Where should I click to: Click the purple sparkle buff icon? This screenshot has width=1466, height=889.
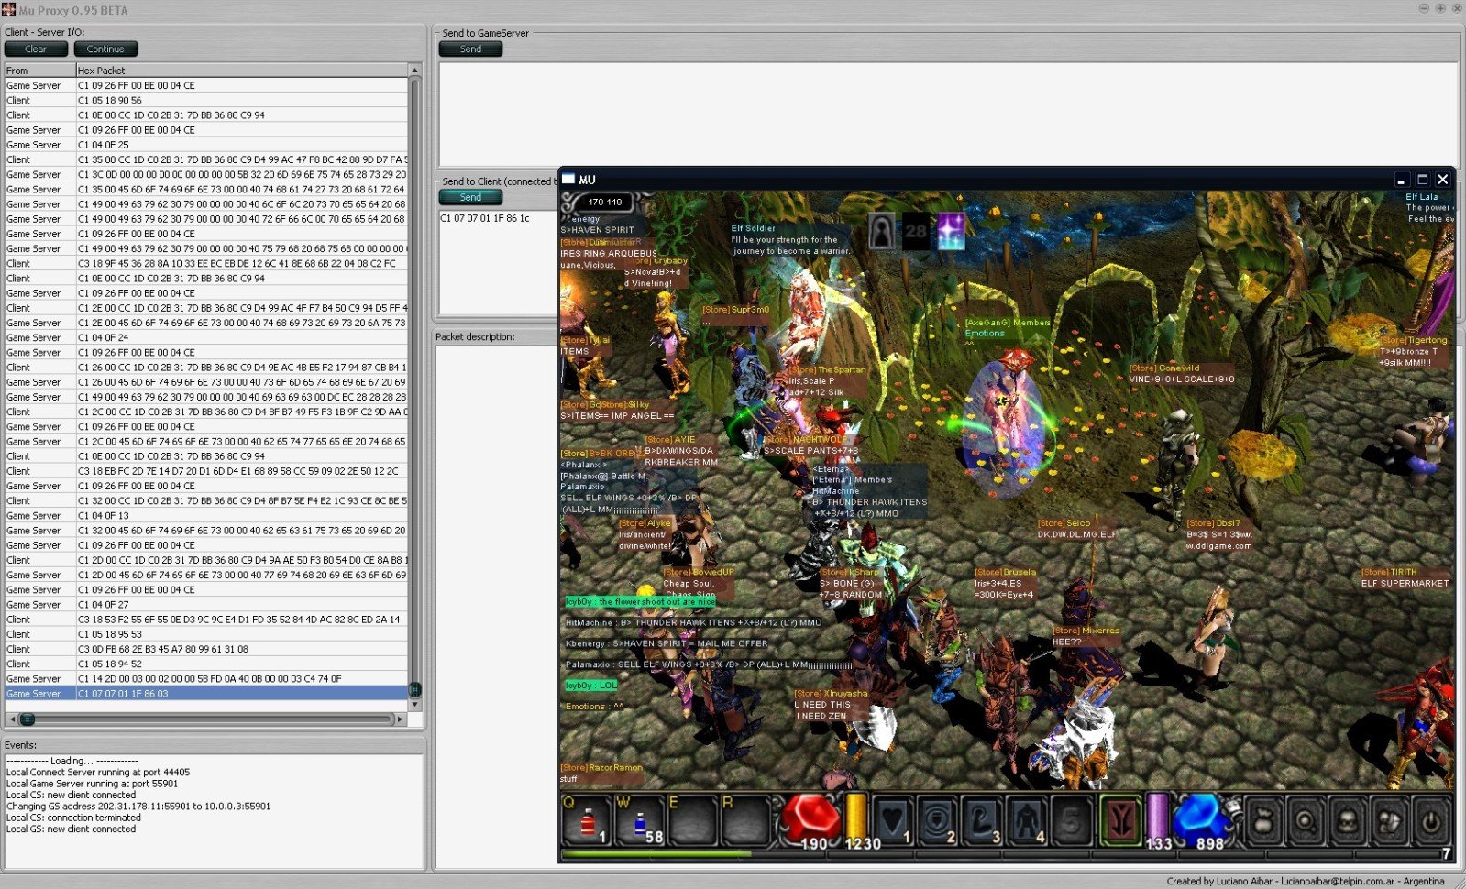click(x=951, y=231)
